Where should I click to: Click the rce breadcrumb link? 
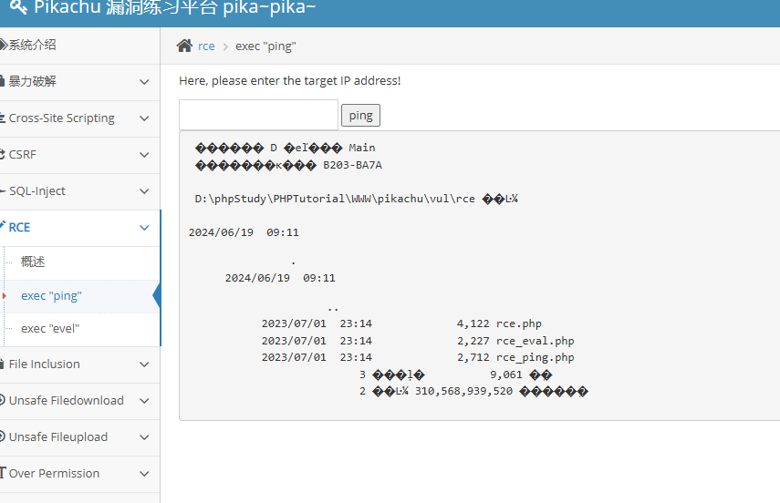[x=206, y=46]
